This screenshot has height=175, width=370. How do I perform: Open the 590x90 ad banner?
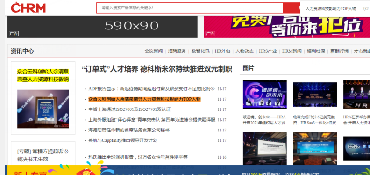point(102,27)
